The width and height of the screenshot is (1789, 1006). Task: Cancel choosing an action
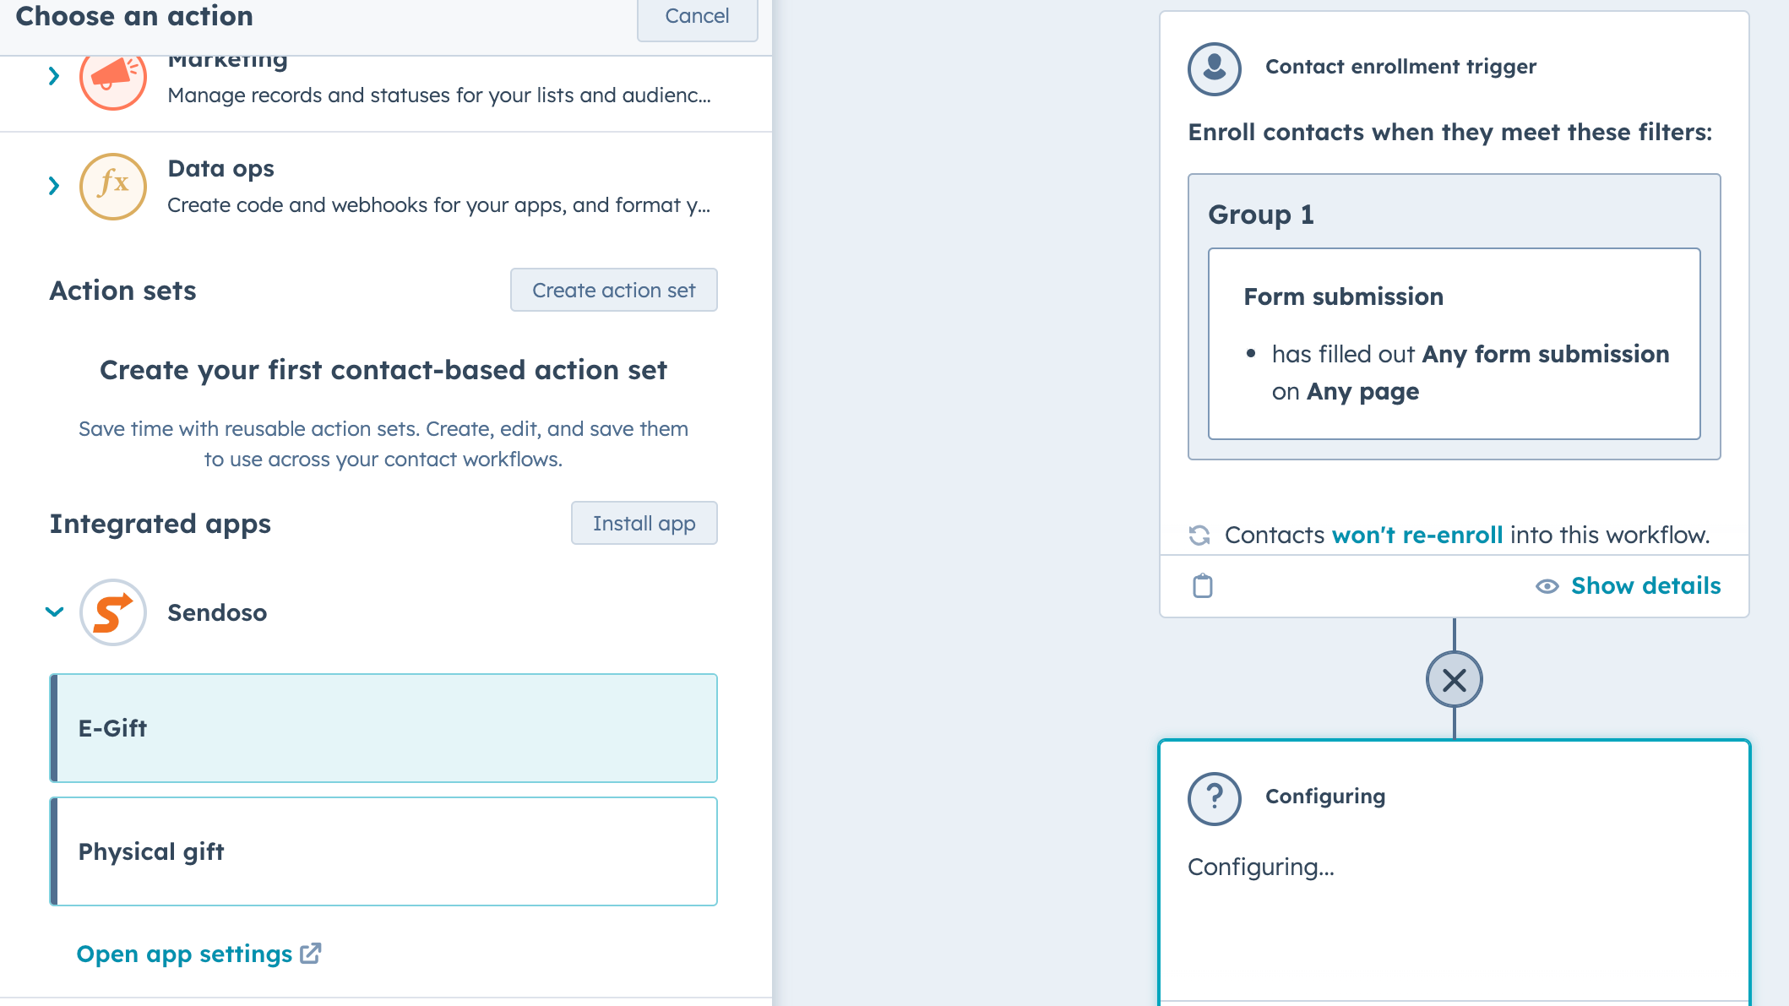[x=696, y=16]
